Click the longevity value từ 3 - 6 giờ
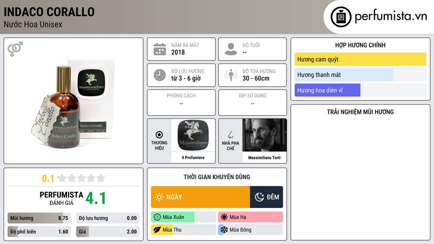Viewport: 434px width, 244px height. [186, 78]
